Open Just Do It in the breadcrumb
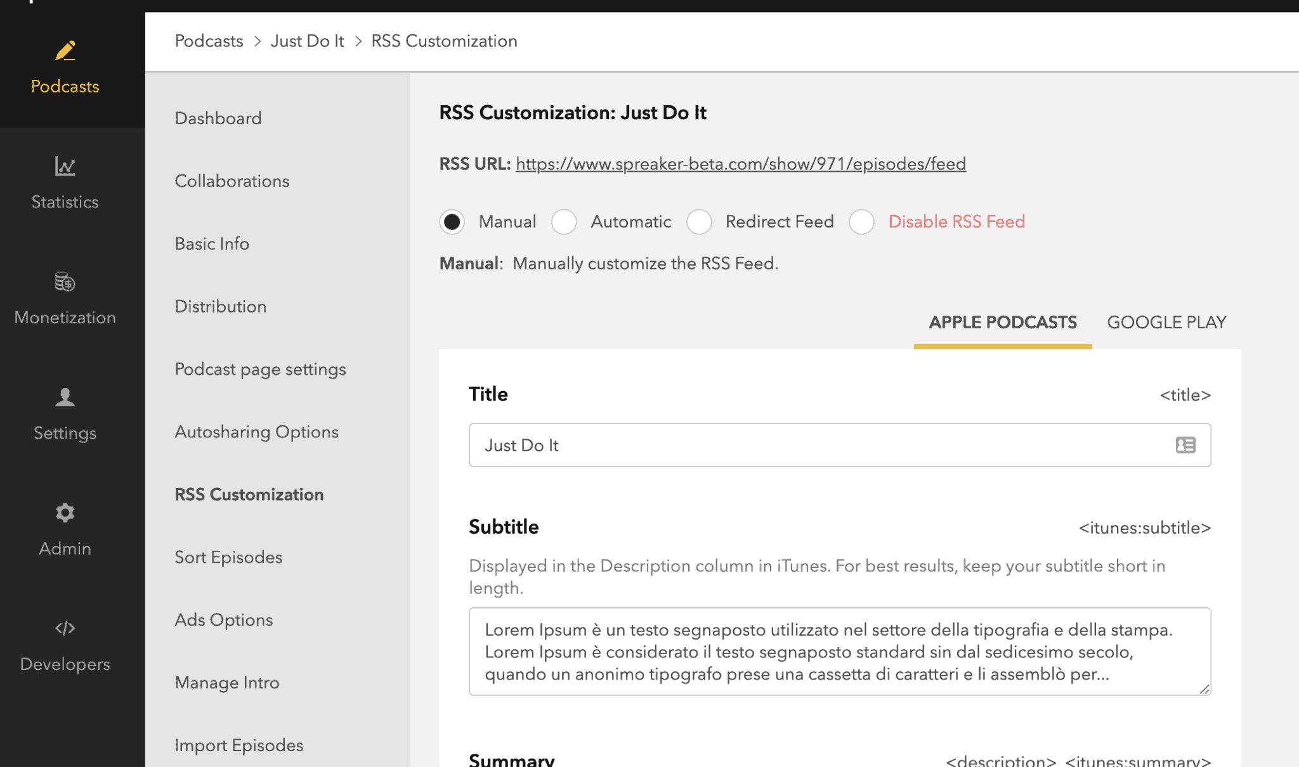This screenshot has height=767, width=1299. pyautogui.click(x=307, y=41)
